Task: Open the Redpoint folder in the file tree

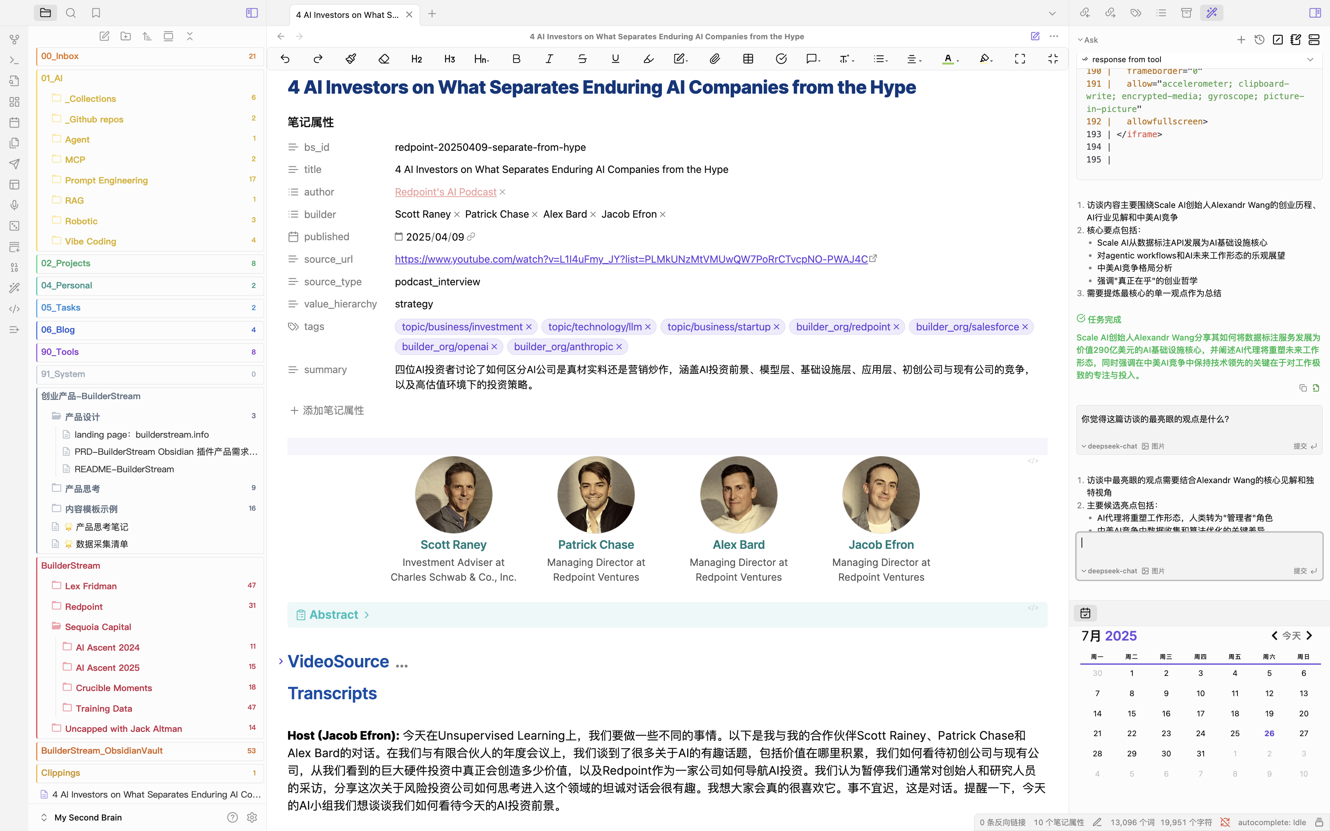Action: 84,606
